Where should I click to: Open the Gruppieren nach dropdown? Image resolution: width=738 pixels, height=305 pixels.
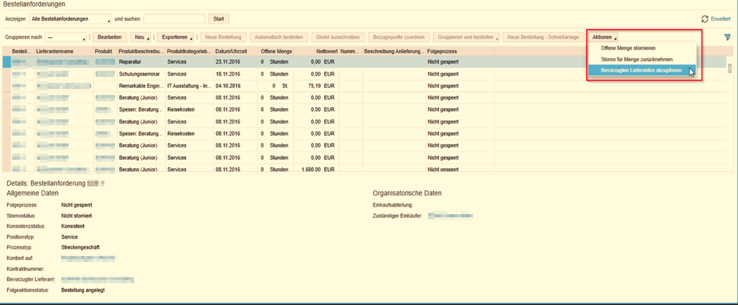click(65, 37)
